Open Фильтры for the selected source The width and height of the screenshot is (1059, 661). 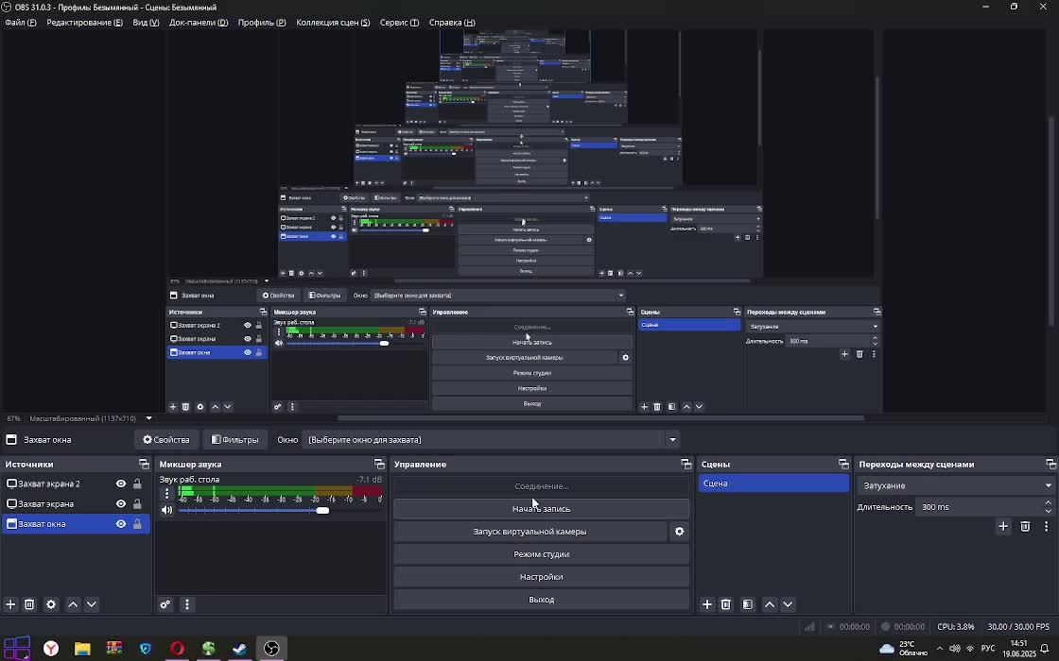click(x=235, y=440)
